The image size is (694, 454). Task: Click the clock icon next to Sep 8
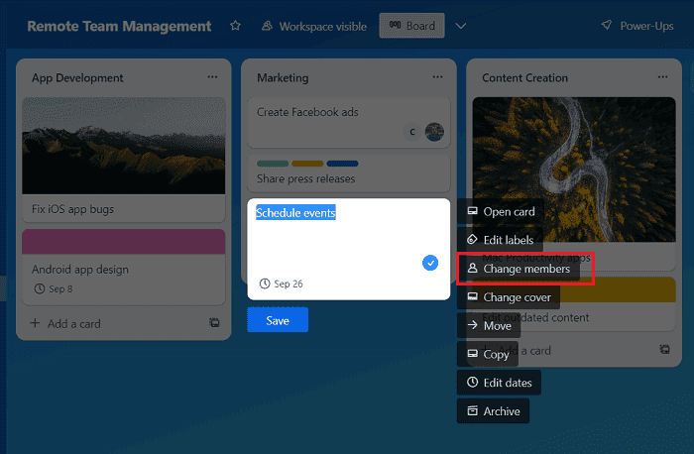coord(40,288)
